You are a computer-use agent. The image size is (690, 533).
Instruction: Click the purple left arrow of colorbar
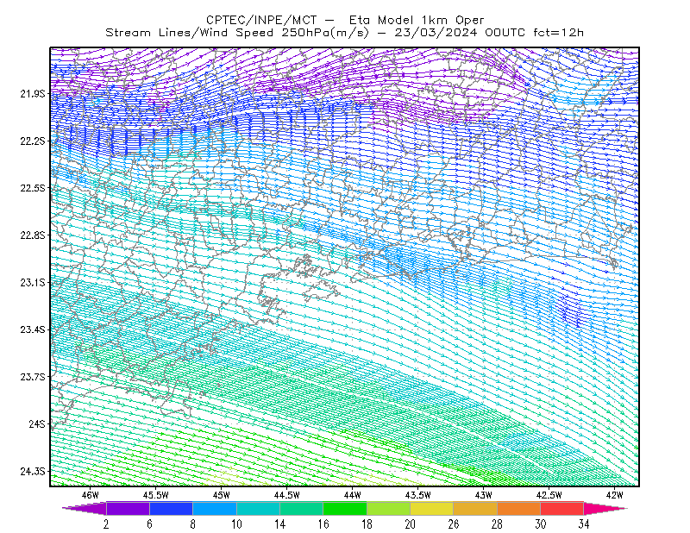(x=85, y=508)
